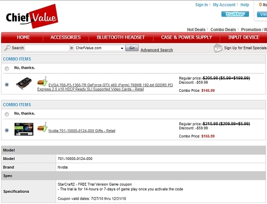Click combo burger icon beside Nvidia Gifts item
The height and width of the screenshot is (204, 267).
42,127
